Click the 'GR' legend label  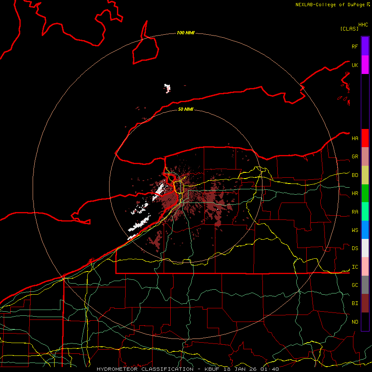pos(355,157)
